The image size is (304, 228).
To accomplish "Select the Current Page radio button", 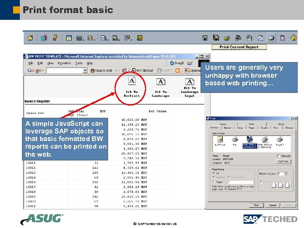I will click(229, 177).
